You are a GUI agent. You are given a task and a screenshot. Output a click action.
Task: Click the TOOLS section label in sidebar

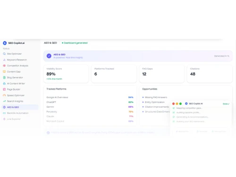coord(6,49)
